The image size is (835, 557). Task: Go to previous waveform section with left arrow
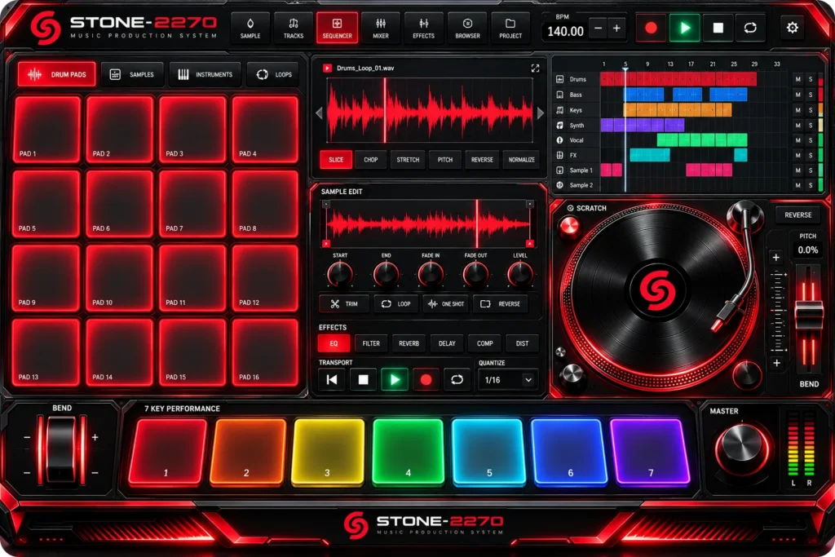click(x=319, y=113)
